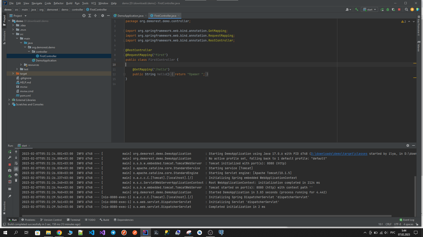Click the console horizontal scrollbar

(x=207, y=216)
